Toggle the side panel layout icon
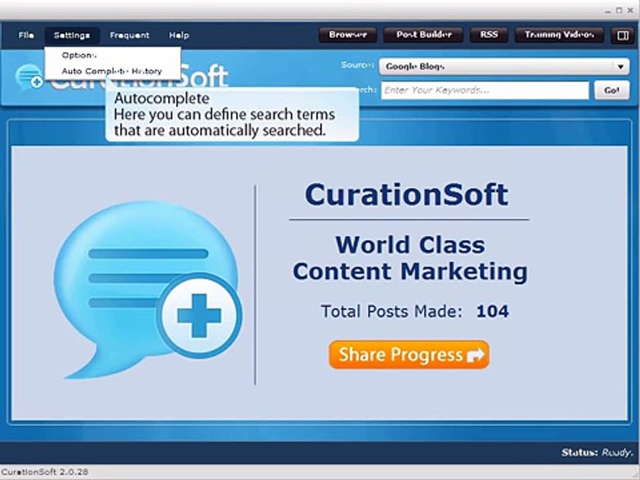 click(623, 35)
